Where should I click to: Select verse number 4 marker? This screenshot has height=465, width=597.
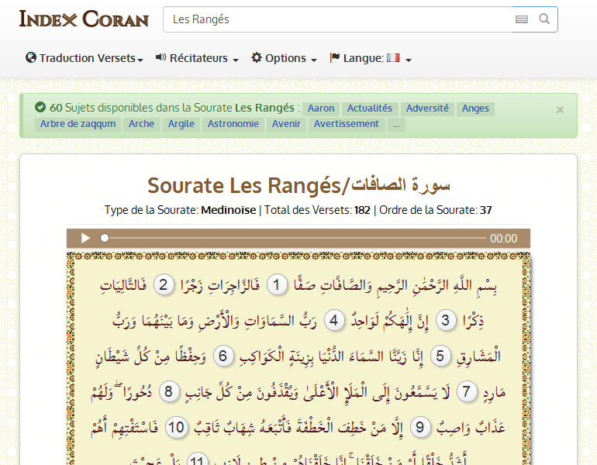tap(334, 320)
